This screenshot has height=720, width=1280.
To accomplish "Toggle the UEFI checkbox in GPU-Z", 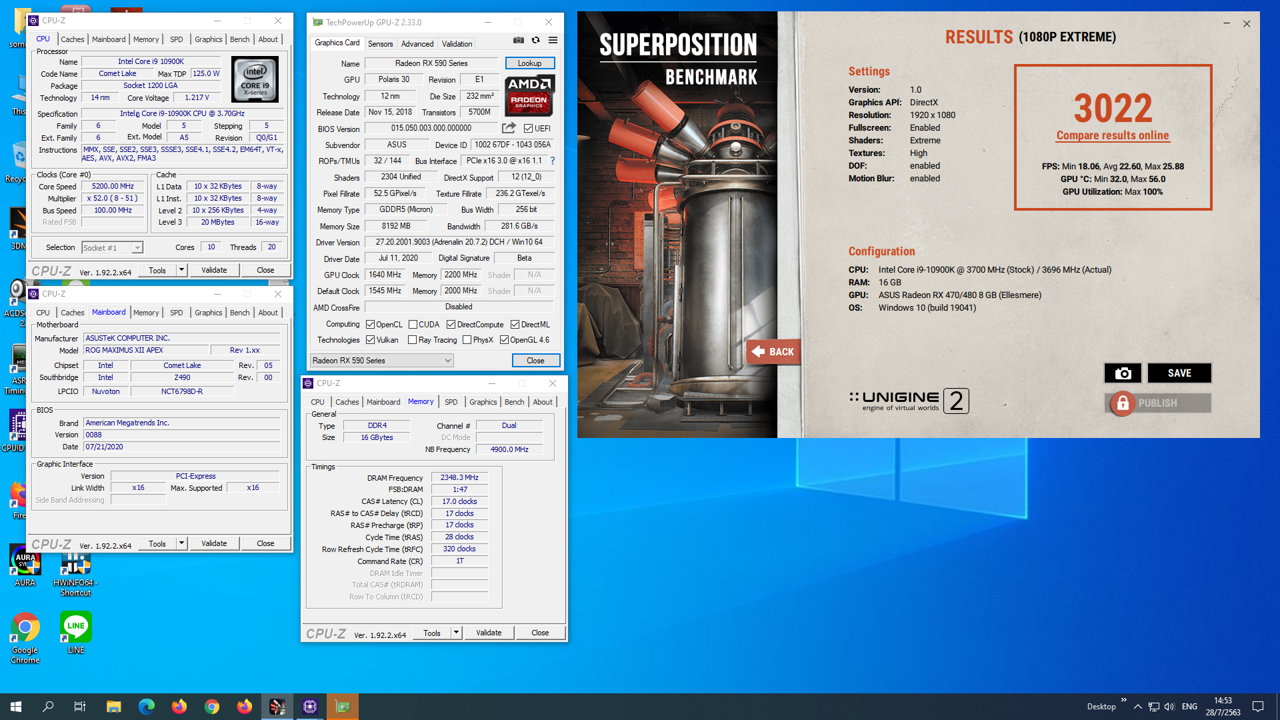I will point(528,129).
